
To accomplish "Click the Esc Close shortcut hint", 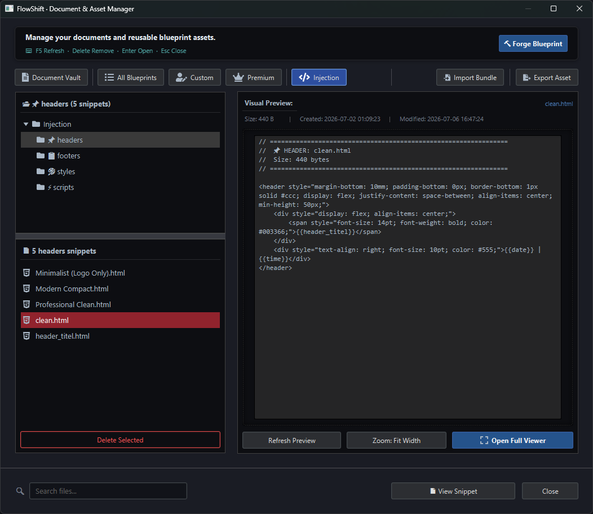I will [174, 51].
